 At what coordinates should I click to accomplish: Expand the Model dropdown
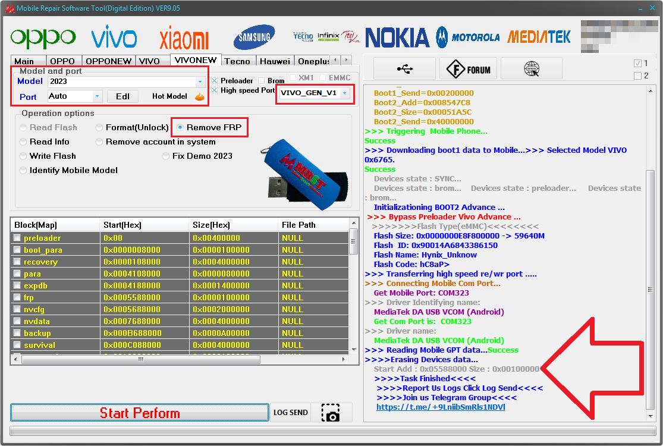pos(200,81)
